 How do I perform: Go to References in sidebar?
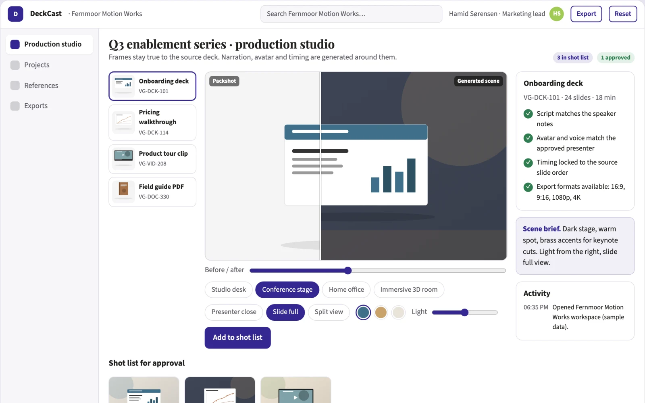point(49,86)
